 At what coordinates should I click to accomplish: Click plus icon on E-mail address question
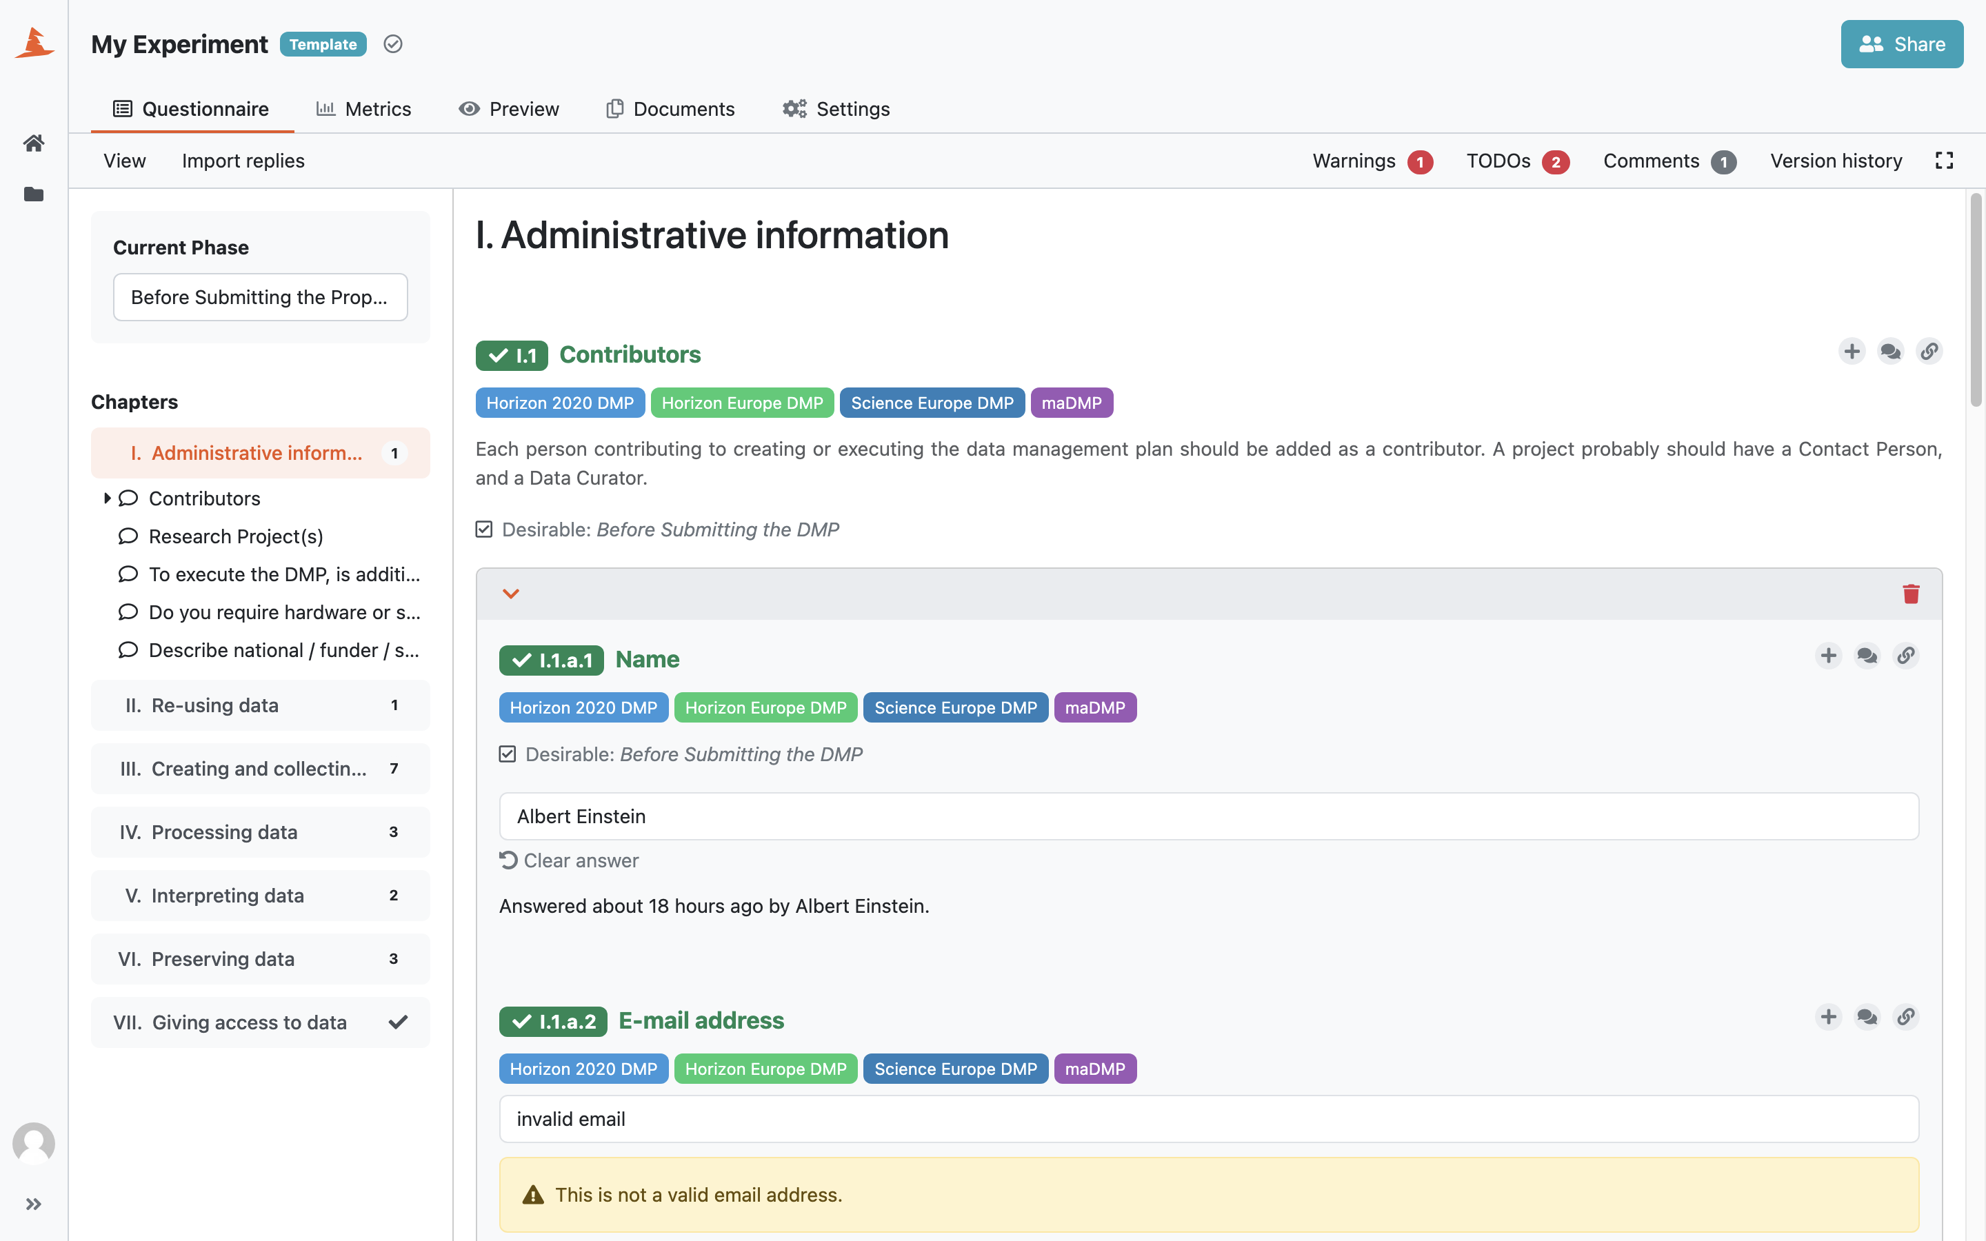(1829, 1017)
